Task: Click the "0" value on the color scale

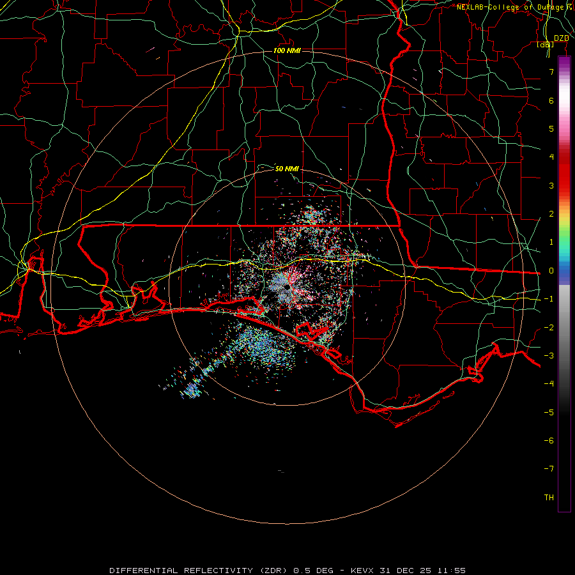Action: (551, 271)
